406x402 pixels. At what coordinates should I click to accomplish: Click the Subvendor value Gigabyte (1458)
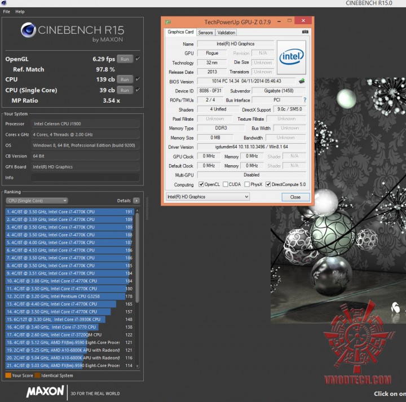point(279,91)
